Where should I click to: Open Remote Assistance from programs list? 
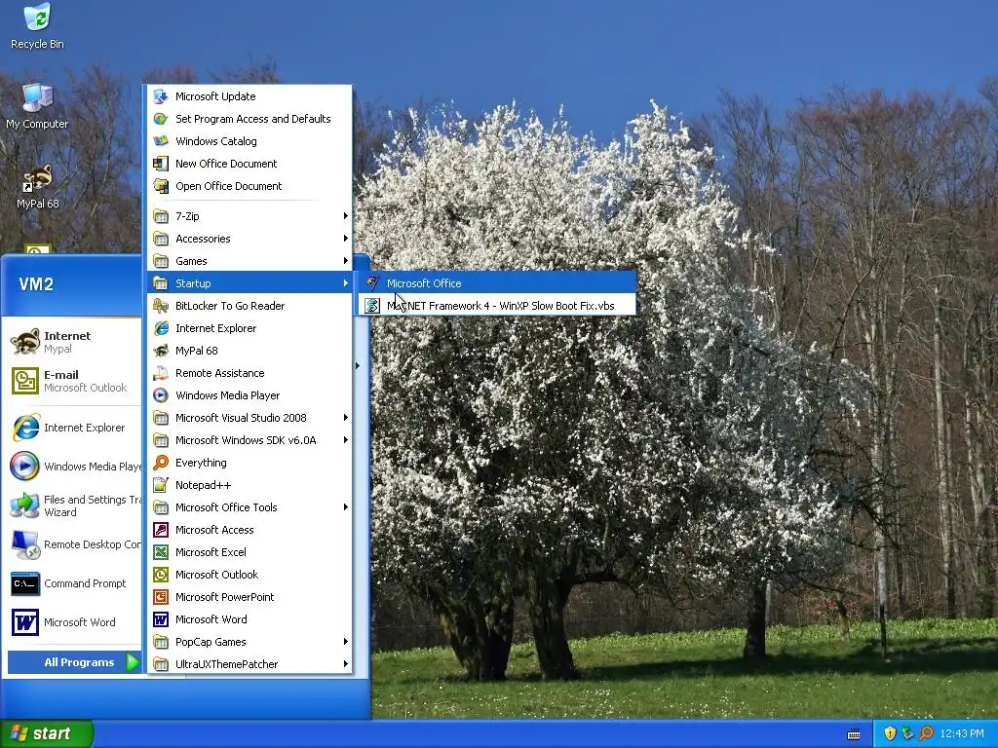click(x=249, y=373)
